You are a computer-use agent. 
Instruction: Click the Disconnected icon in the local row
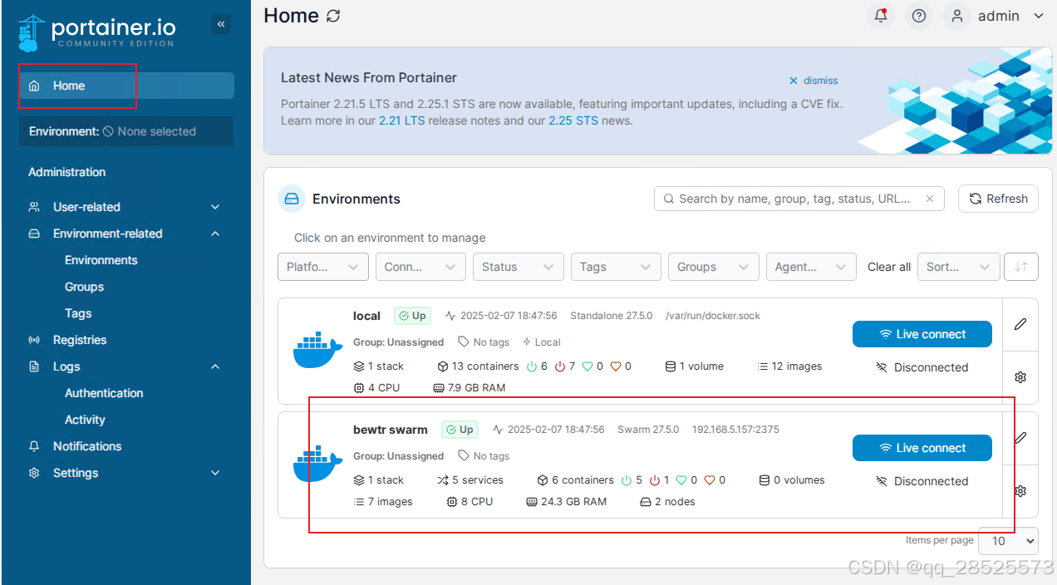click(x=882, y=367)
